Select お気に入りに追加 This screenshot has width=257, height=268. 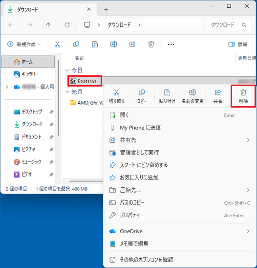[179, 178]
